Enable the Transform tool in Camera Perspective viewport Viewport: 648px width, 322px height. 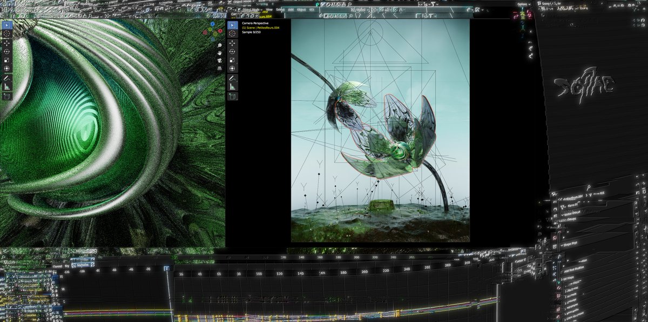tap(233, 69)
